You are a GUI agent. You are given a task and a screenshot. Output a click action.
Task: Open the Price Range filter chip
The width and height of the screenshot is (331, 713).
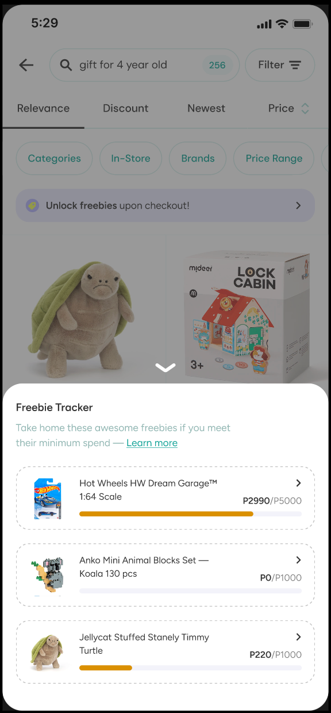(274, 158)
